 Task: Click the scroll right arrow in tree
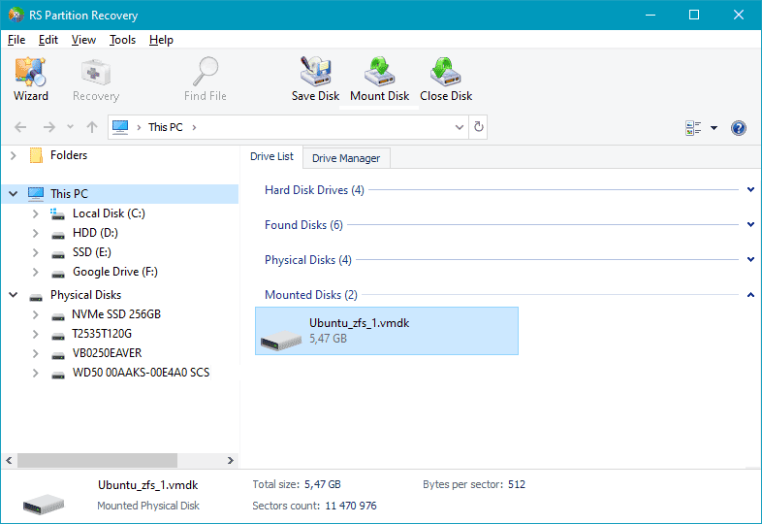pyautogui.click(x=231, y=460)
